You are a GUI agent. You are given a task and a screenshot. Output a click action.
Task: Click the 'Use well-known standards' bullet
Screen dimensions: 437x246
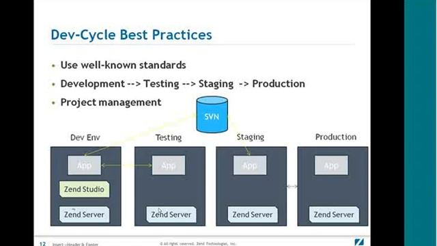point(123,66)
